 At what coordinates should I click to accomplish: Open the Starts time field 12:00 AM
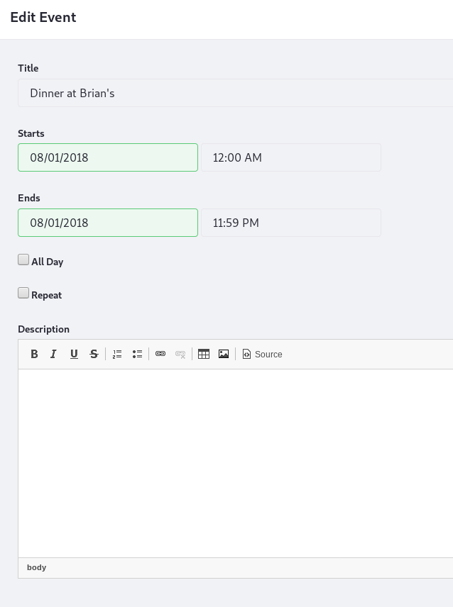(291, 157)
